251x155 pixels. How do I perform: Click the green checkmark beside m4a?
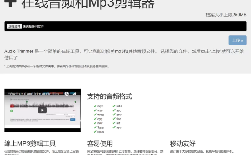tap(114, 106)
